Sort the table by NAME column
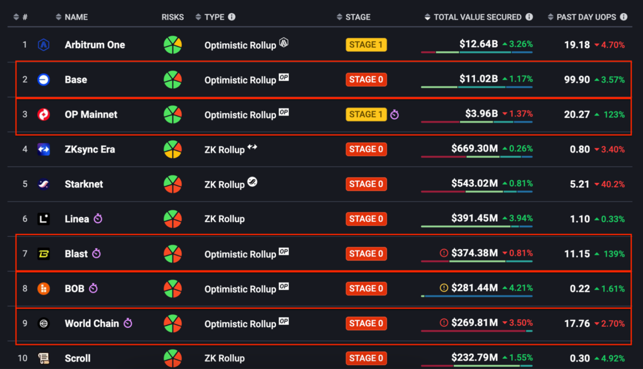Screen dimensions: 643x369 coord(72,17)
